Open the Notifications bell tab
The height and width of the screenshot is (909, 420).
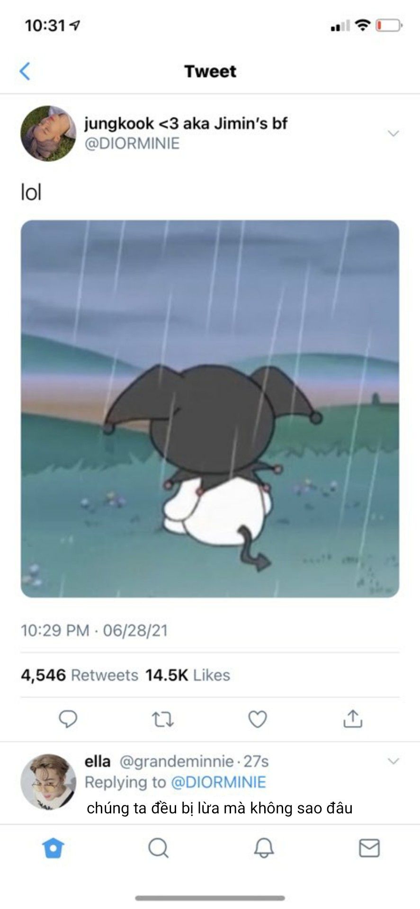(264, 848)
